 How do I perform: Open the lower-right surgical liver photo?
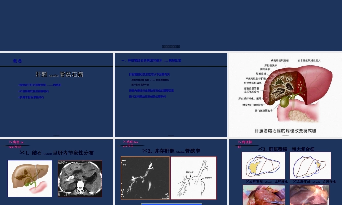(x=310, y=195)
